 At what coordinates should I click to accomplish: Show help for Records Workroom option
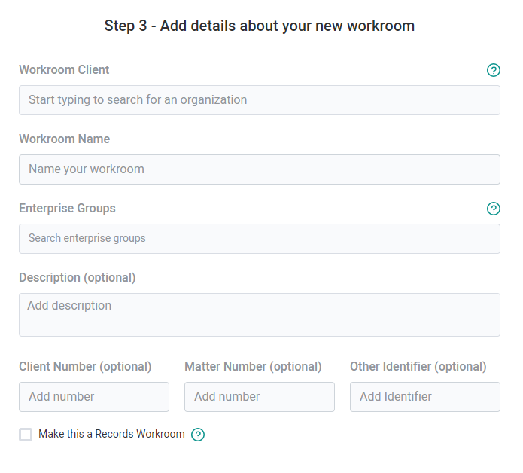tap(198, 435)
